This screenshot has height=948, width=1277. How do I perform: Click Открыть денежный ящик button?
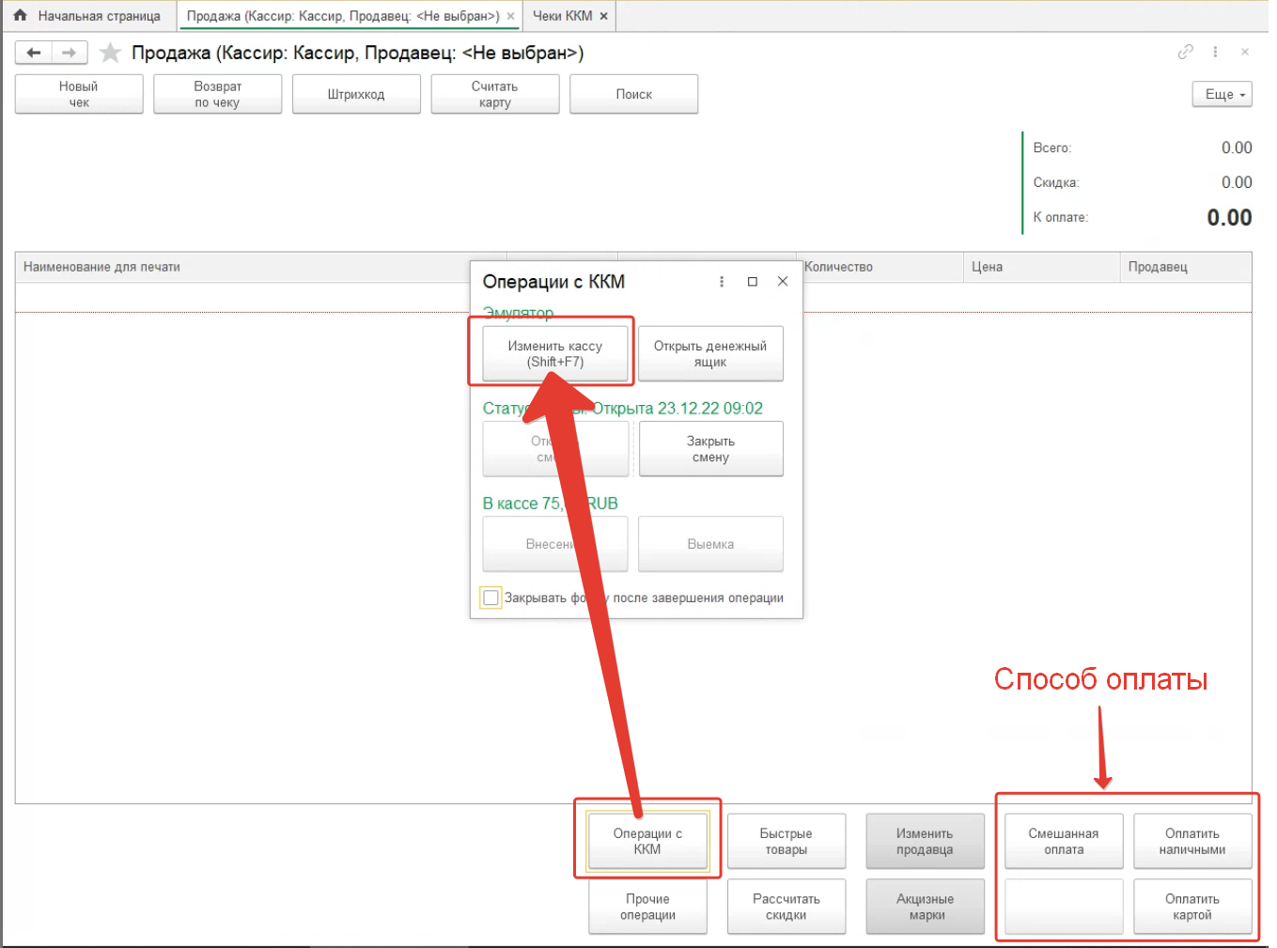pos(710,354)
